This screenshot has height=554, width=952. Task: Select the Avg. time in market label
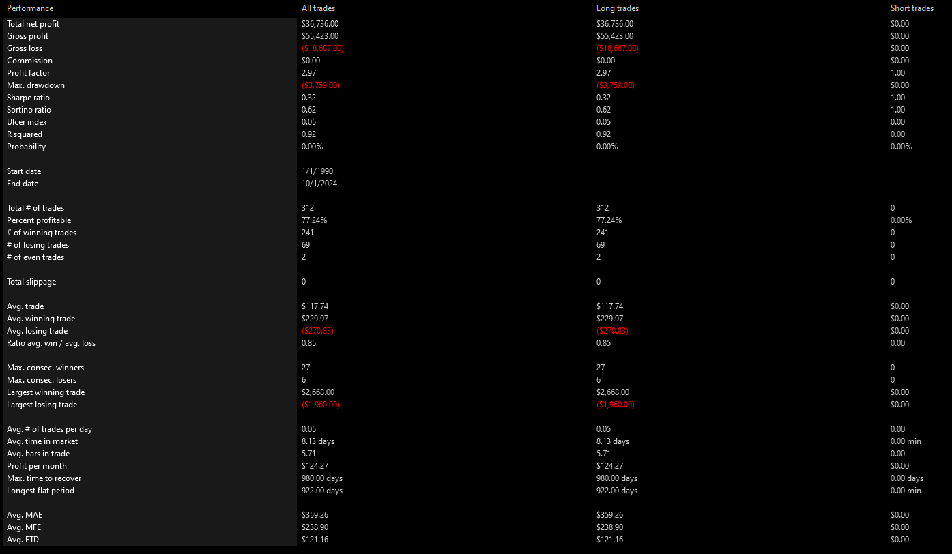pos(42,441)
